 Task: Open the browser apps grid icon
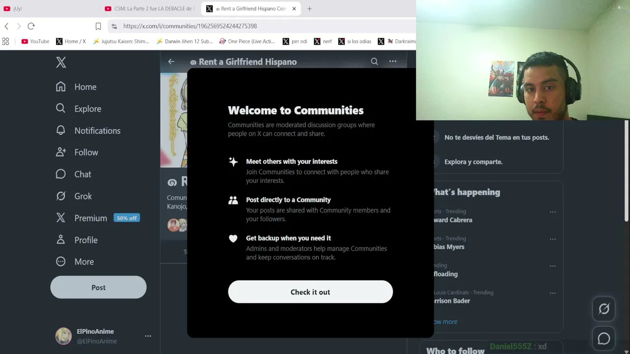(5, 41)
